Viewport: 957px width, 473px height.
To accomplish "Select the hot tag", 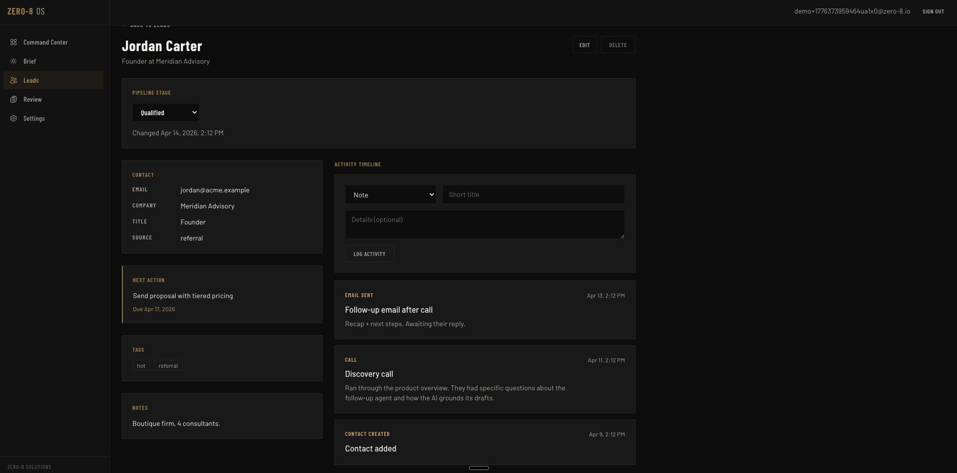I will 140,365.
